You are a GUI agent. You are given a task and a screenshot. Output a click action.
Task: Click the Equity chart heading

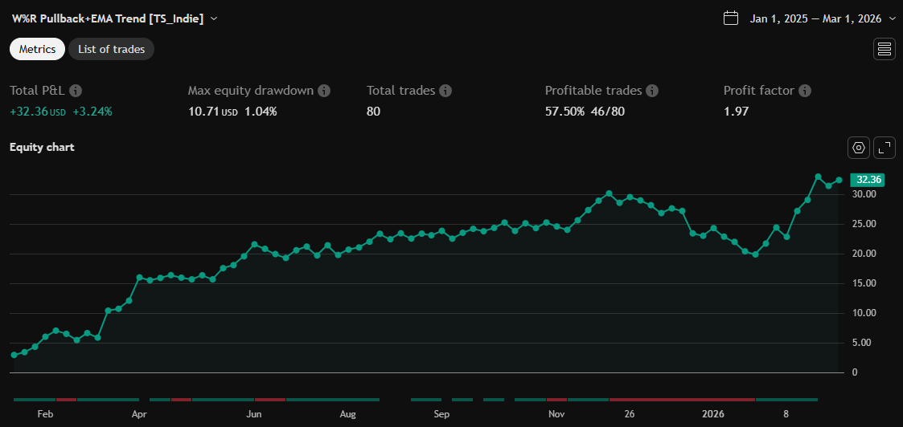(x=42, y=147)
